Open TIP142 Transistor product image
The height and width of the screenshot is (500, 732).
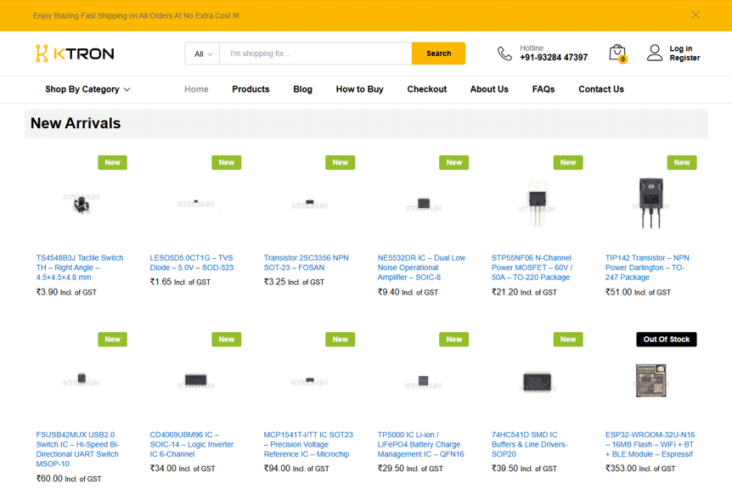click(650, 203)
